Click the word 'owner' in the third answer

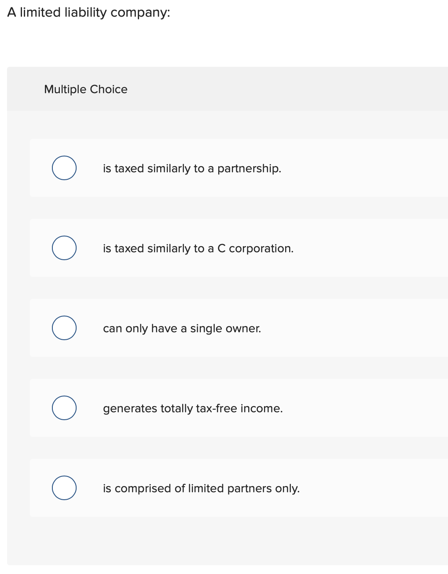[247, 328]
